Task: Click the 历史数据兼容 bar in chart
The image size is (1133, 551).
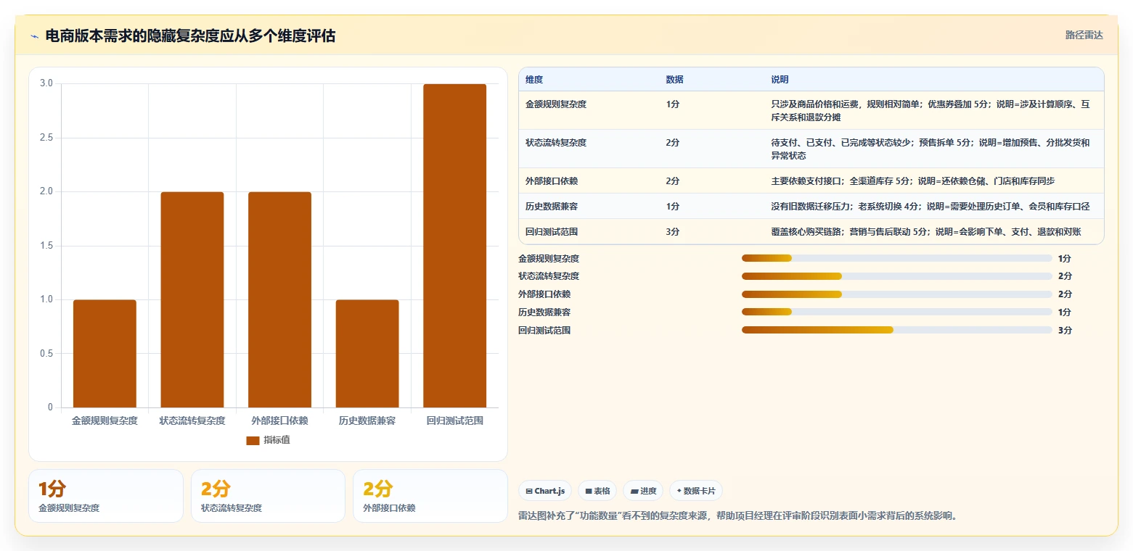Action: click(x=367, y=354)
